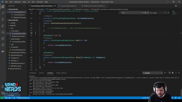
Task: Open the launch profile dropdown arrow
Action: click(x=167, y=73)
